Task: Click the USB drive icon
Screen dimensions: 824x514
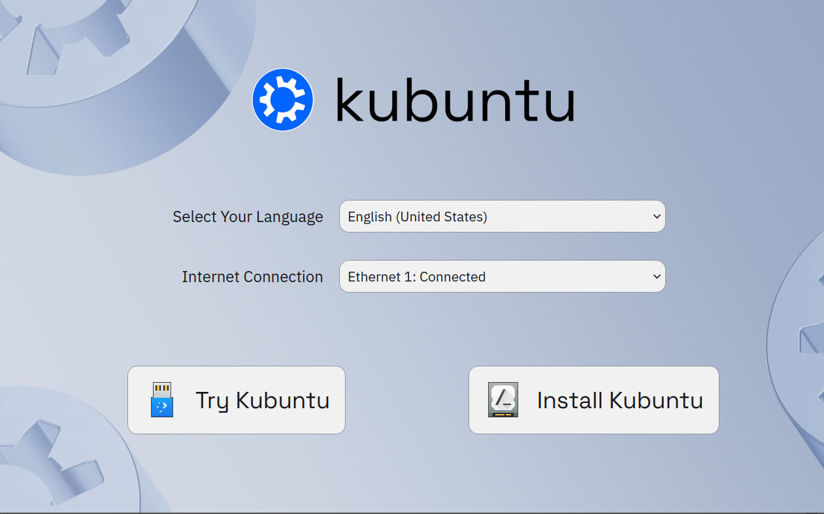Action: point(162,400)
